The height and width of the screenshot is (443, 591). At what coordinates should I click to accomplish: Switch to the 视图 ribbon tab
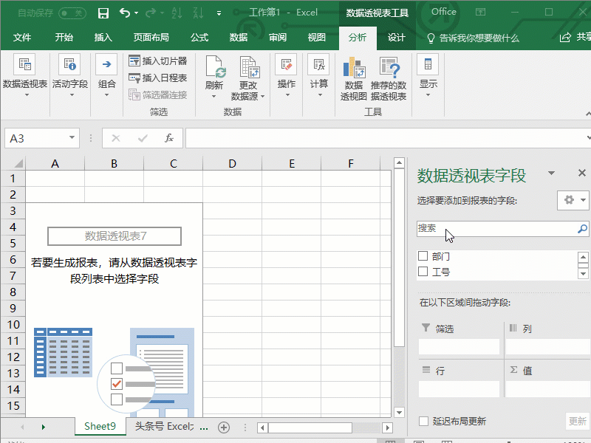pos(316,38)
